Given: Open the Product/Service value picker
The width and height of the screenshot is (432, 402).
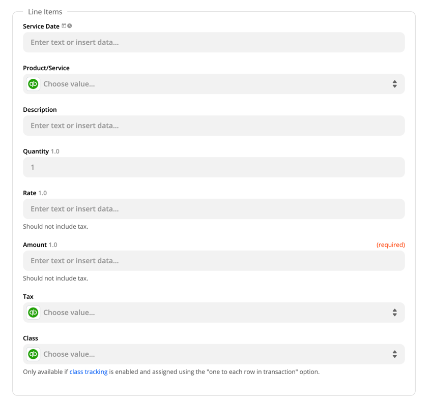Looking at the screenshot, I should coord(204,84).
